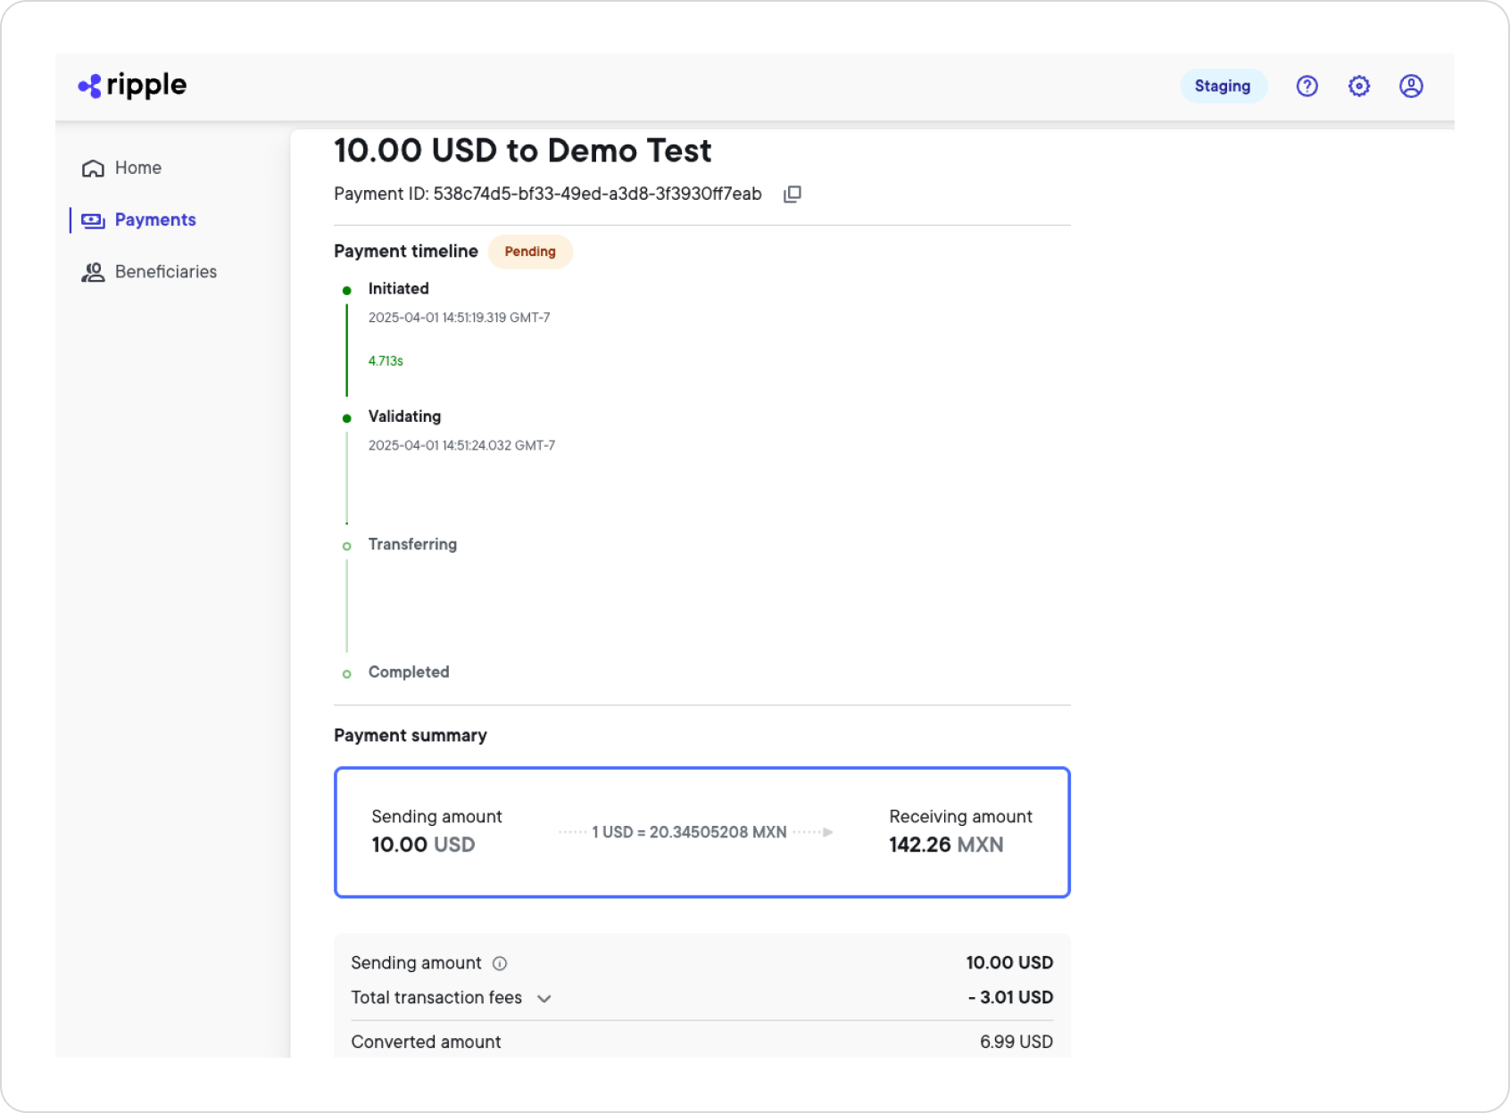Toggle the Transferring step indicator circle

(347, 545)
